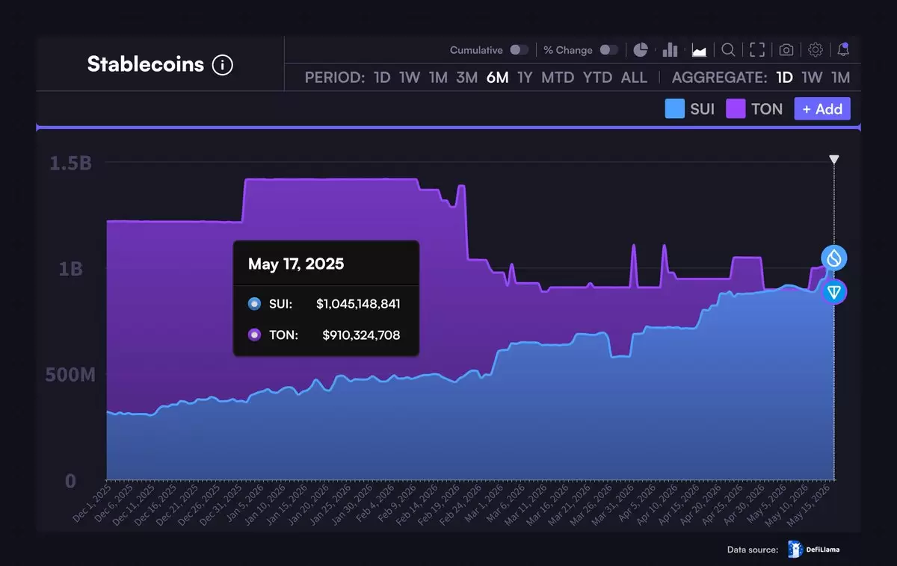
Task: Switch to the bar chart view
Action: tap(670, 50)
